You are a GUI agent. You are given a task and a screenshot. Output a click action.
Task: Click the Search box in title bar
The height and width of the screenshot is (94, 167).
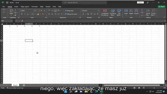[x=85, y=2]
